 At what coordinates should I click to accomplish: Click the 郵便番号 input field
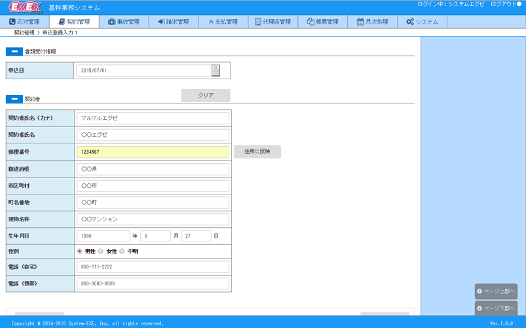coord(153,152)
